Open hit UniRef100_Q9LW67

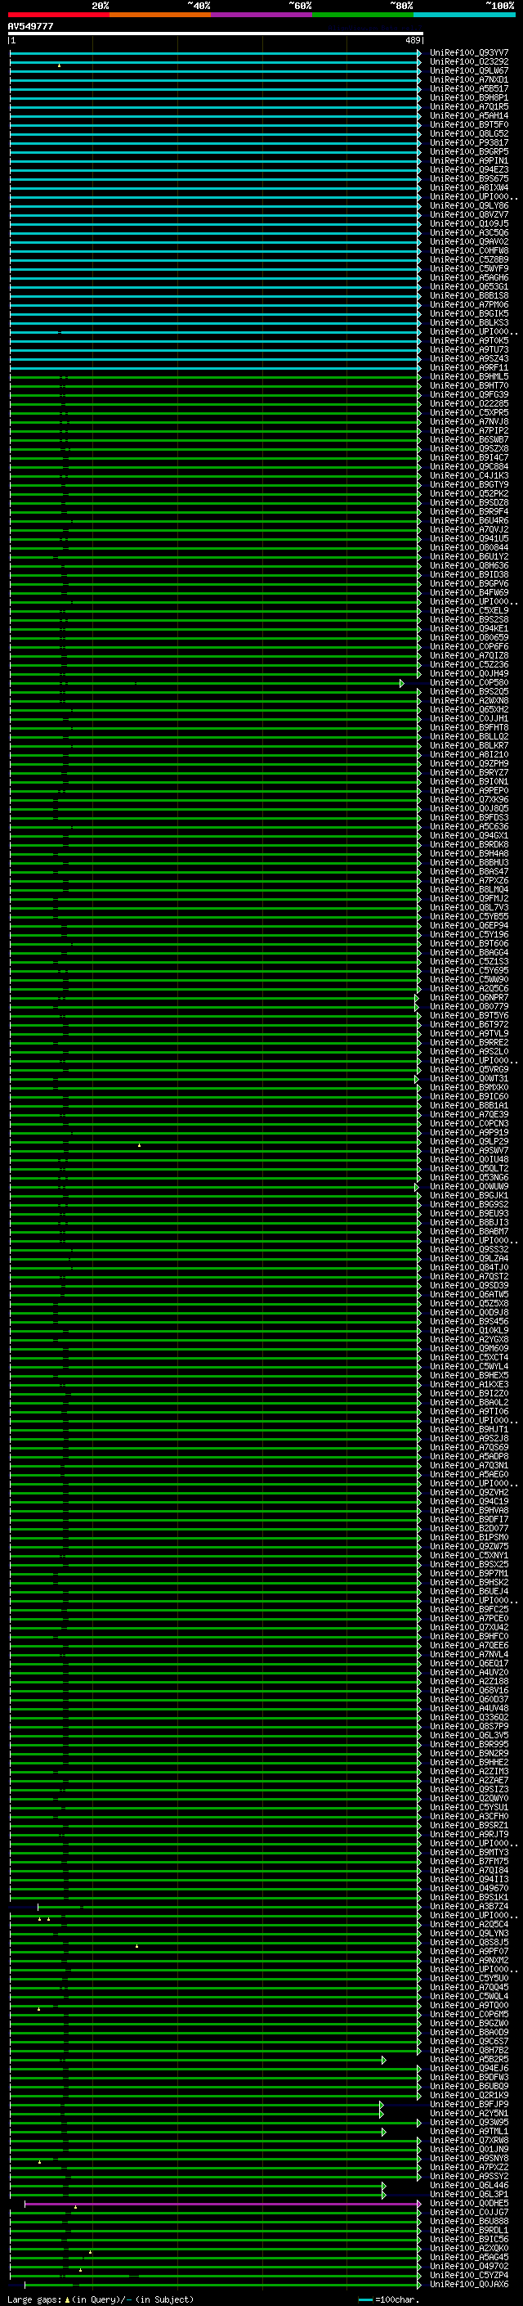468,70
